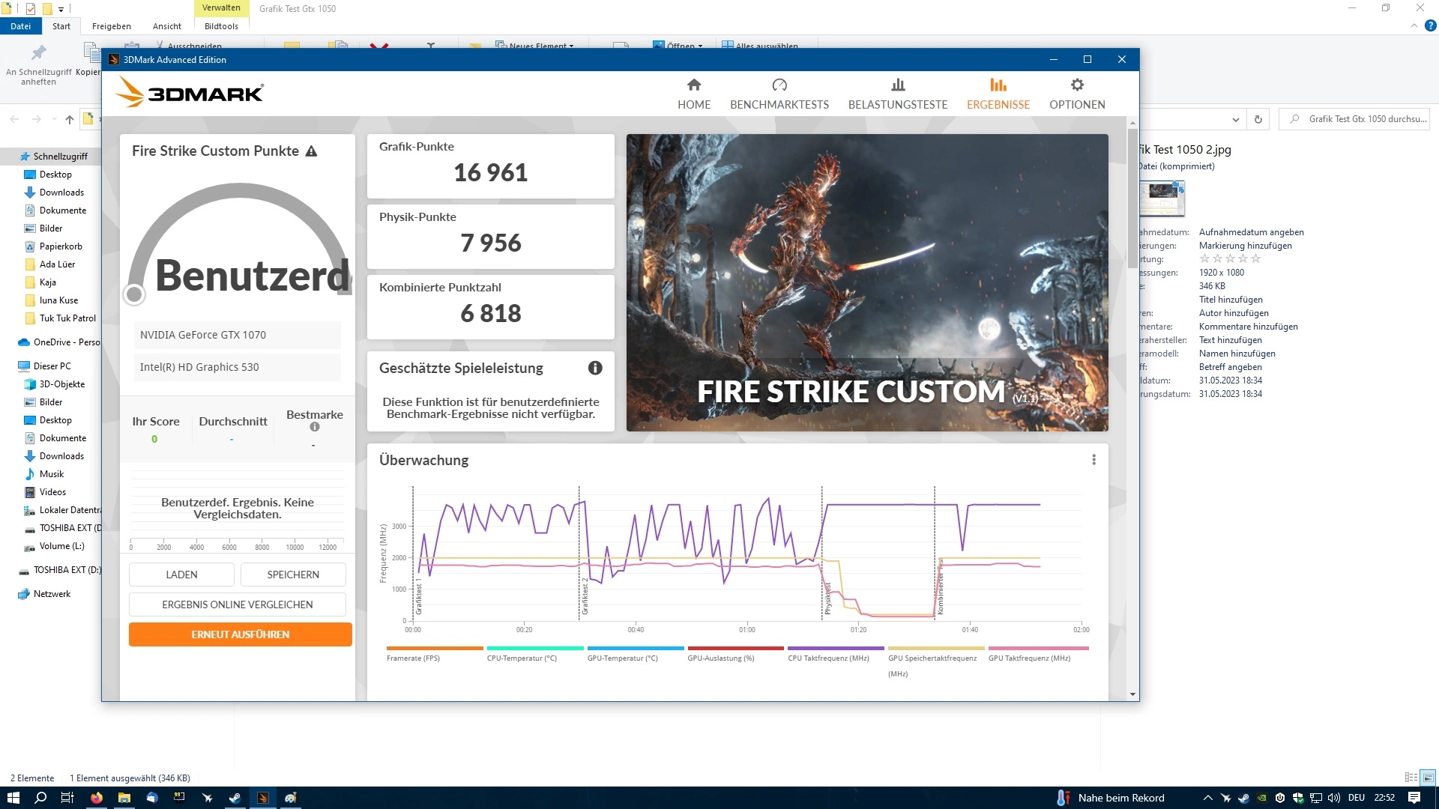Open Ansicht ribbon tab in Explorer
The image size is (1439, 809).
pyautogui.click(x=167, y=26)
